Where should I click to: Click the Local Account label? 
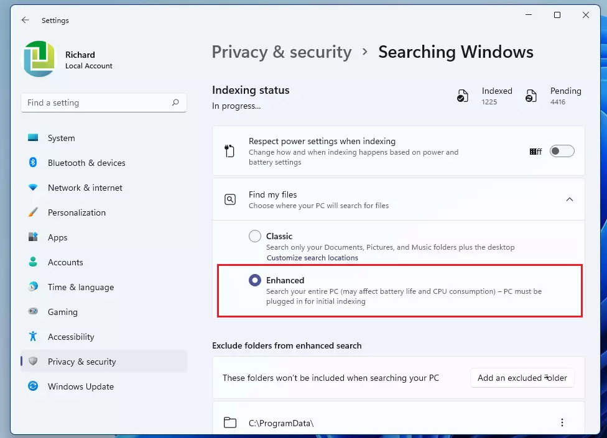pos(89,66)
